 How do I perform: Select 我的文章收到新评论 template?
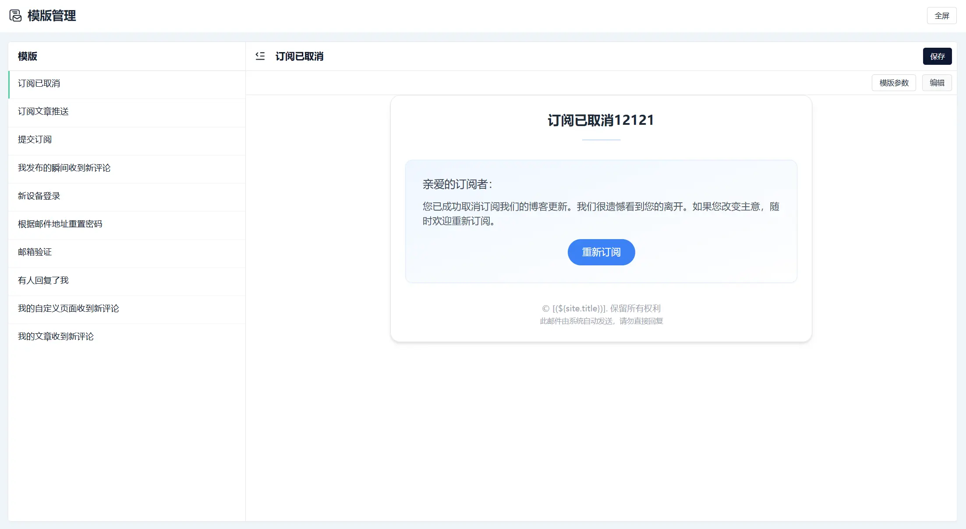(x=127, y=337)
